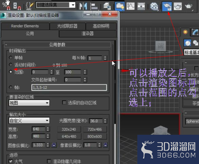
Task: Toggle the spinner snap icon
Action: pyautogui.click(x=17, y=6)
